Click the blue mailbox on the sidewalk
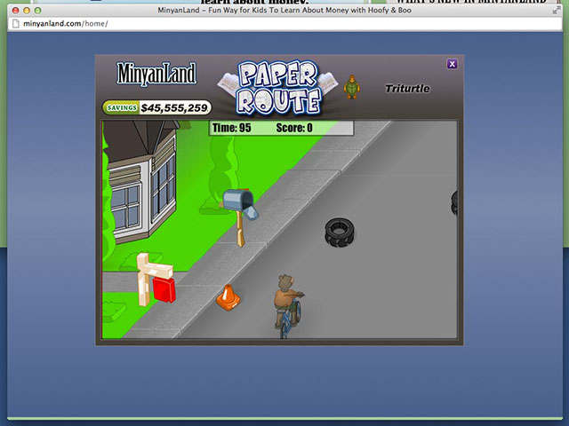The width and height of the screenshot is (569, 426). (x=239, y=202)
